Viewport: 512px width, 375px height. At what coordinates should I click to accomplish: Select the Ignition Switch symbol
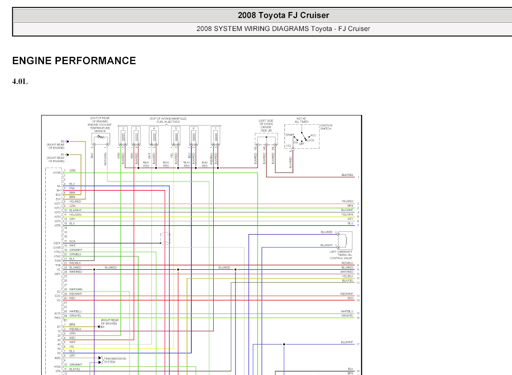point(302,137)
